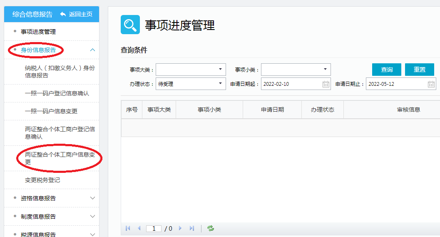Click the 查询 button
The height and width of the screenshot is (237, 440).
387,70
